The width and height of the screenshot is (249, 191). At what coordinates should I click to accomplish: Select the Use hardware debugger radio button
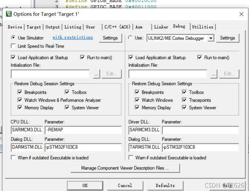pyautogui.click(x=130, y=38)
